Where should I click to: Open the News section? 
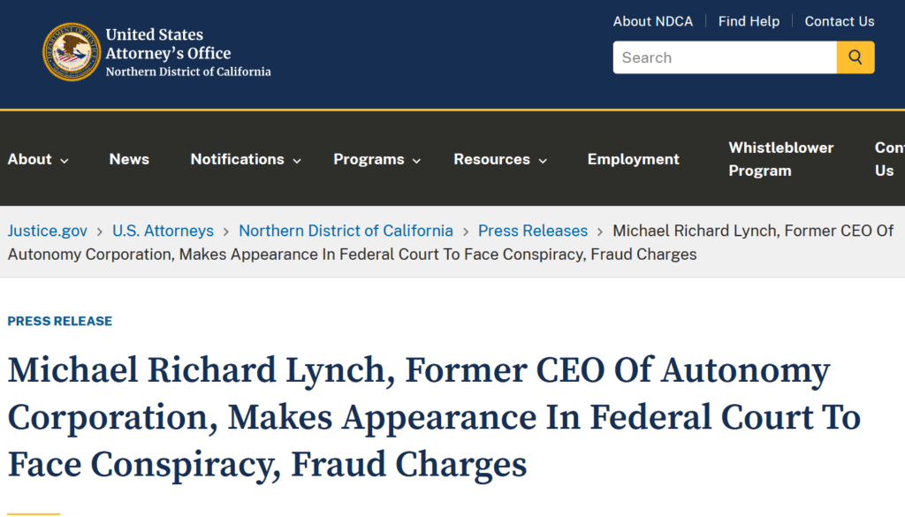click(x=129, y=159)
